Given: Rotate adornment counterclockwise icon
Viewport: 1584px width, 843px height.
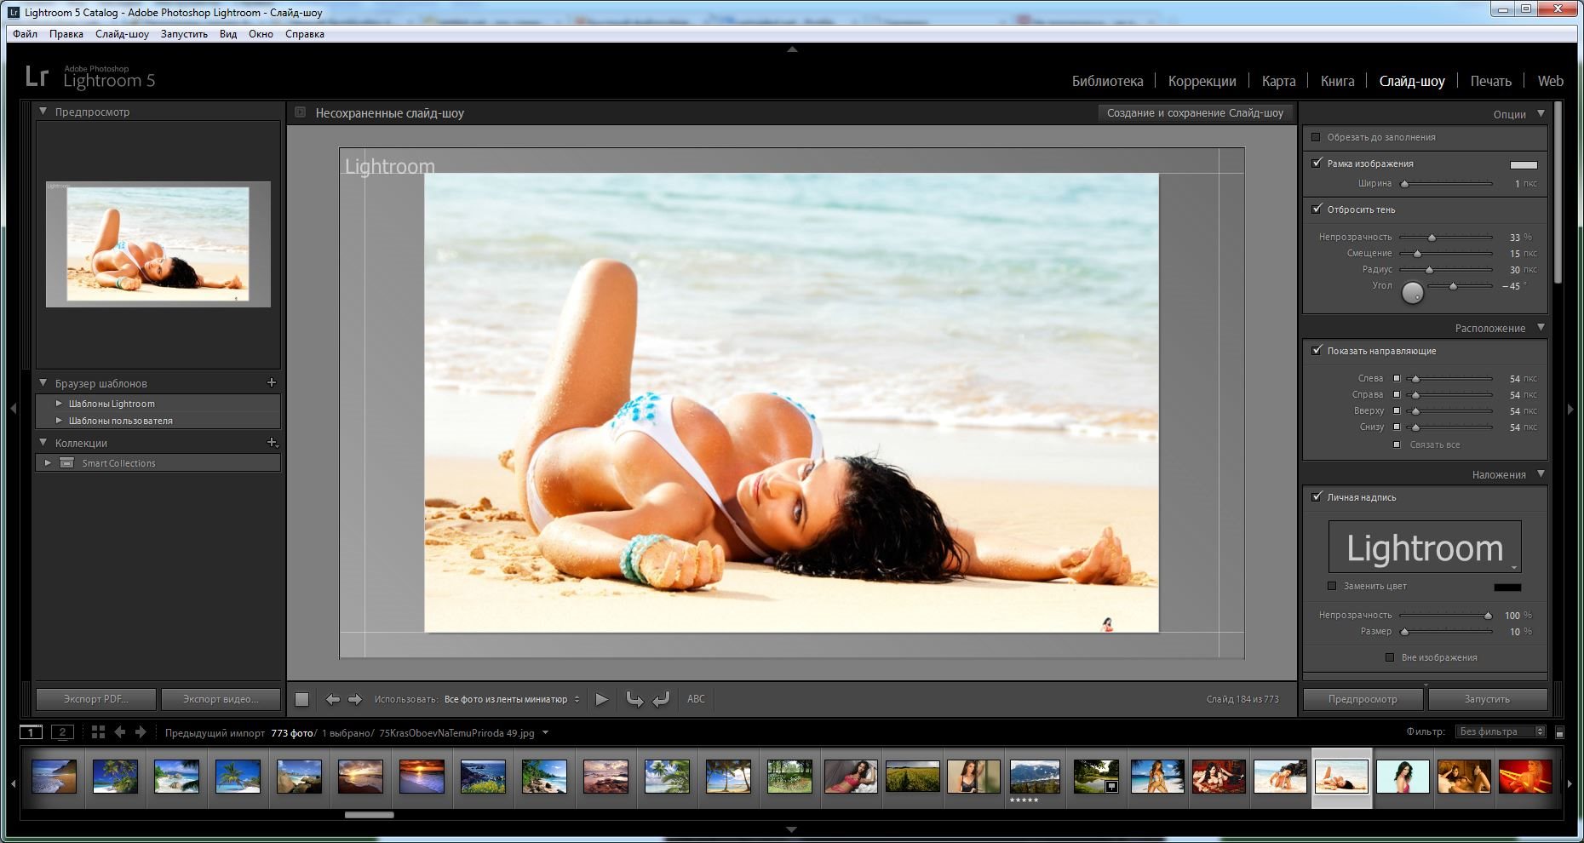Looking at the screenshot, I should 634,699.
